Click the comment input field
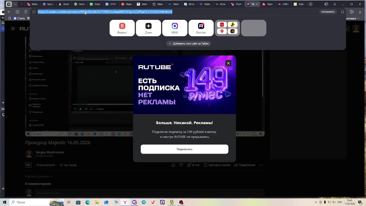This screenshot has height=206, width=366. [x=149, y=193]
